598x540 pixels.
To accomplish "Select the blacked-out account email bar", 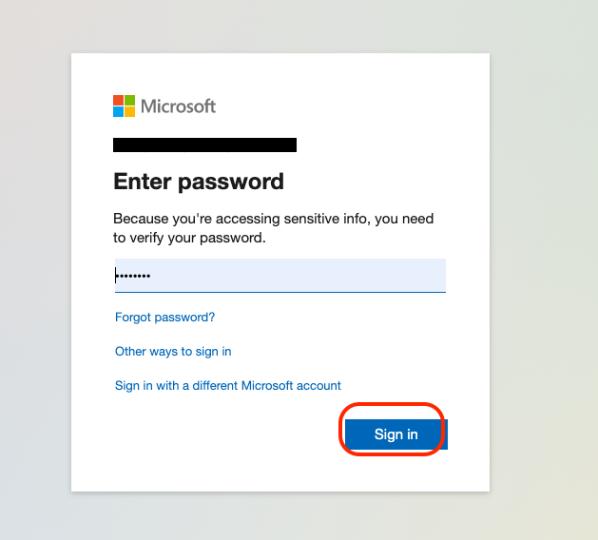I will [x=204, y=145].
